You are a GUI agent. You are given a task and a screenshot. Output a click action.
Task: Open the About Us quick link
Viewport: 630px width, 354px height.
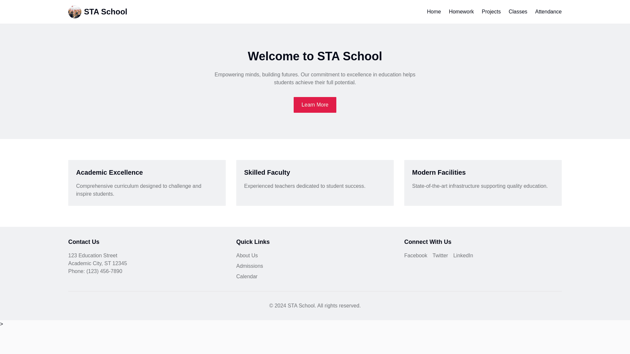pos(247,255)
